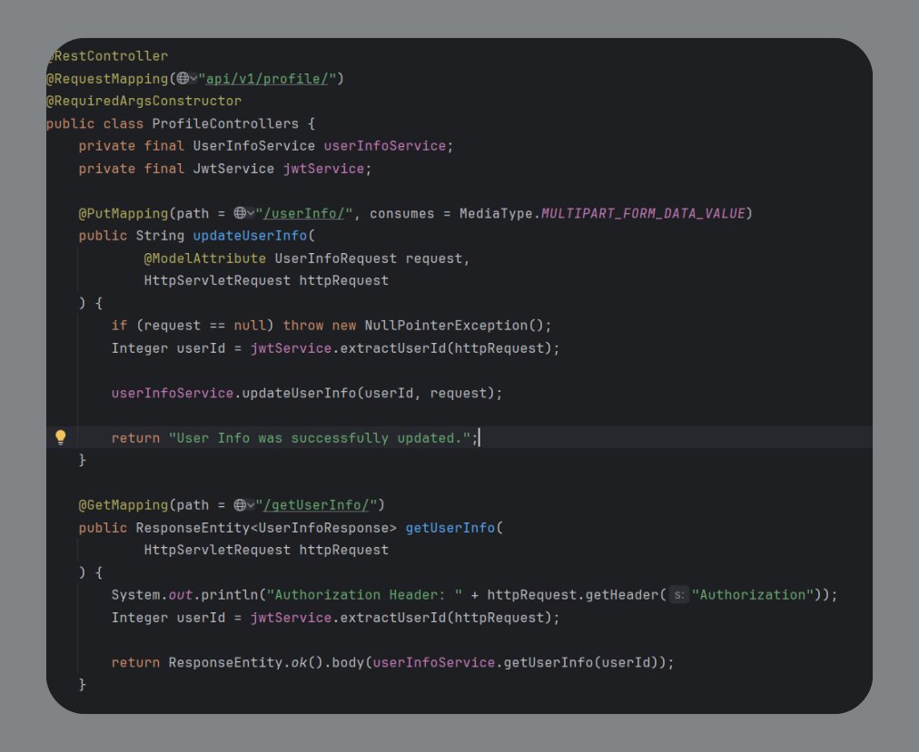Click UserInfoRequest parameter type
Viewport: 919px width, 752px height.
336,259
